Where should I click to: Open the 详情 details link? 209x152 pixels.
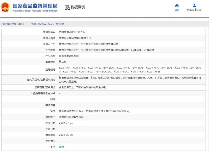coord(61,147)
